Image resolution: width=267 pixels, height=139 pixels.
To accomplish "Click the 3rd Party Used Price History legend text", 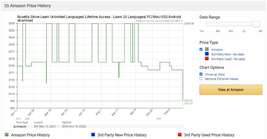I will [209, 135].
